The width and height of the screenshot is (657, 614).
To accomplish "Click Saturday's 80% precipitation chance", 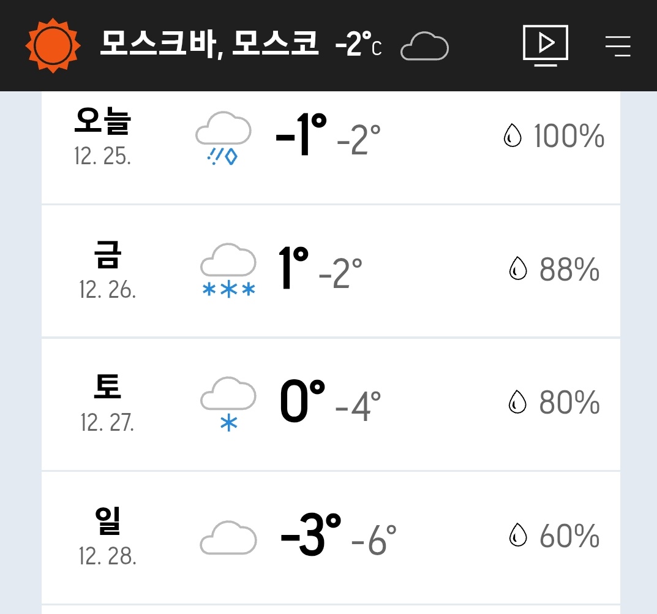I will pos(569,403).
